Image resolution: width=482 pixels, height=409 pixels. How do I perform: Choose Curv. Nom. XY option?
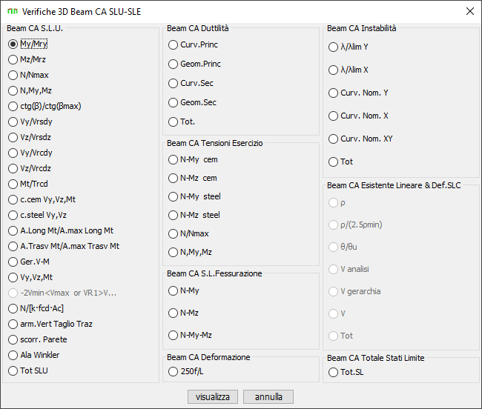click(x=361, y=139)
